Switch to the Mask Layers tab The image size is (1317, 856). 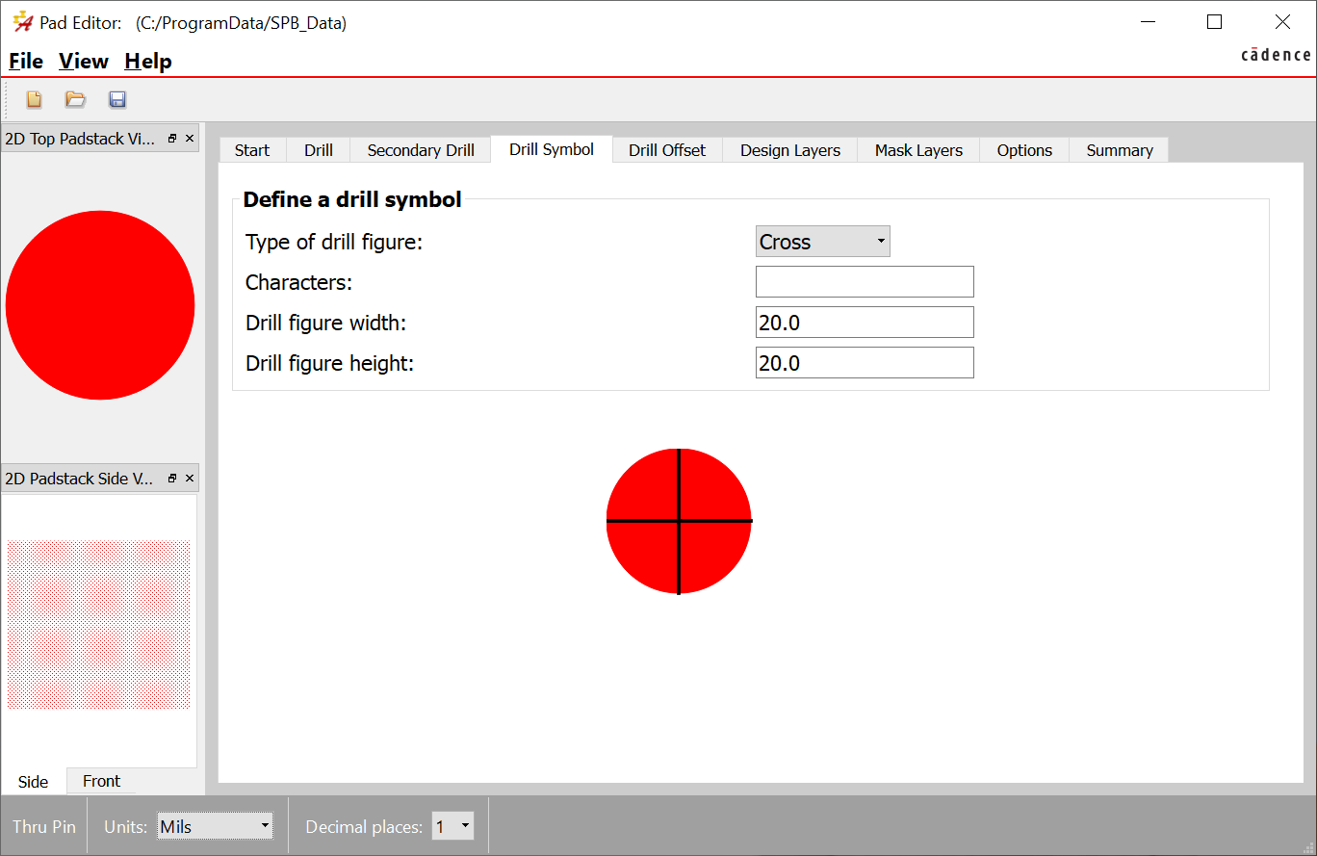coord(918,150)
